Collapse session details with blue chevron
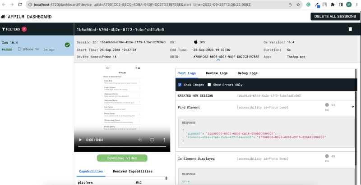Viewport: 361px width, 185px height. coord(218,60)
